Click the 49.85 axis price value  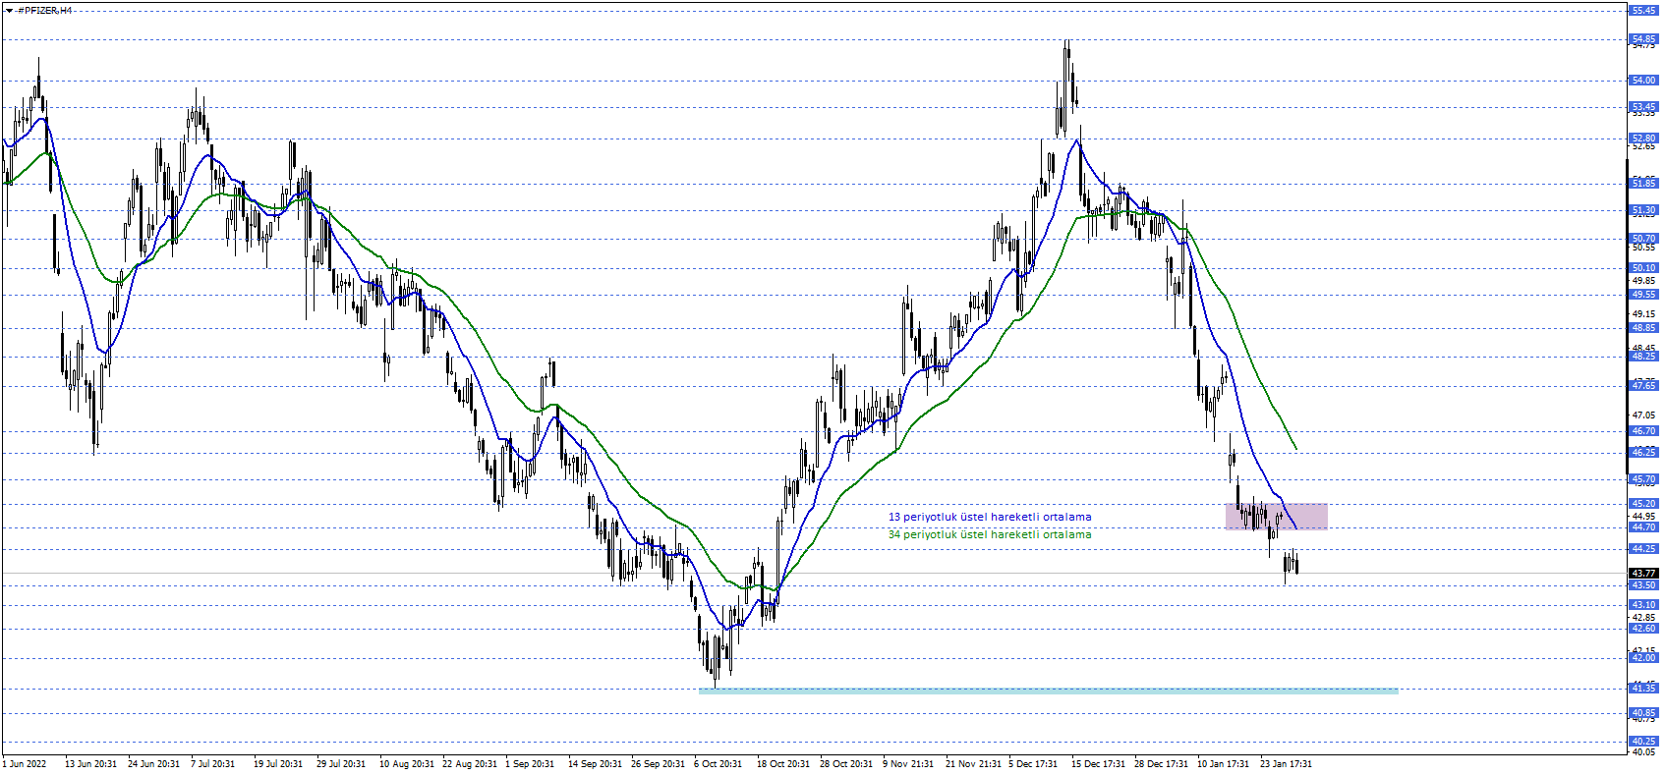tap(1642, 281)
